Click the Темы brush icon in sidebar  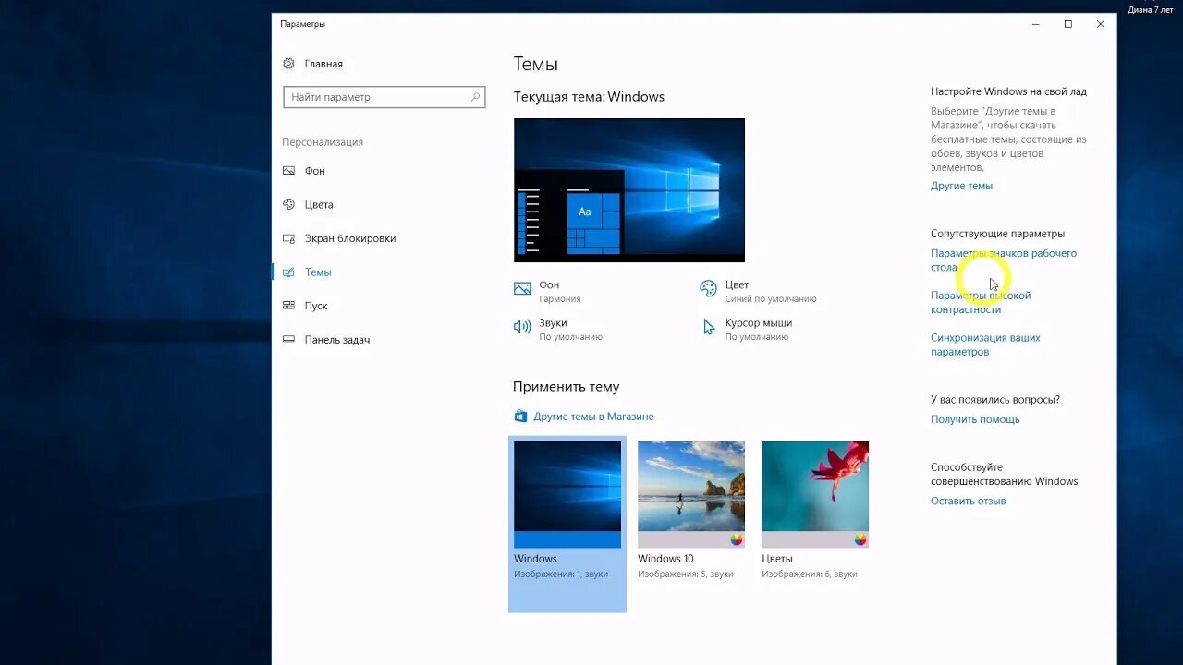288,272
